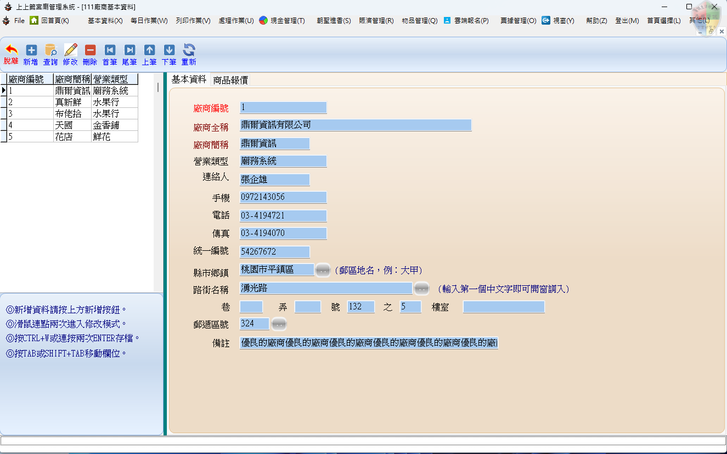Go to next record with 下筆
Image resolution: width=727 pixels, height=454 pixels.
(169, 50)
